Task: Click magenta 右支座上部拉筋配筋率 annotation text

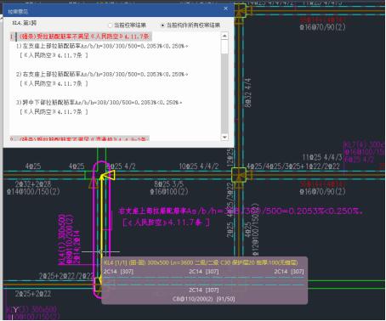Action: [x=241, y=211]
